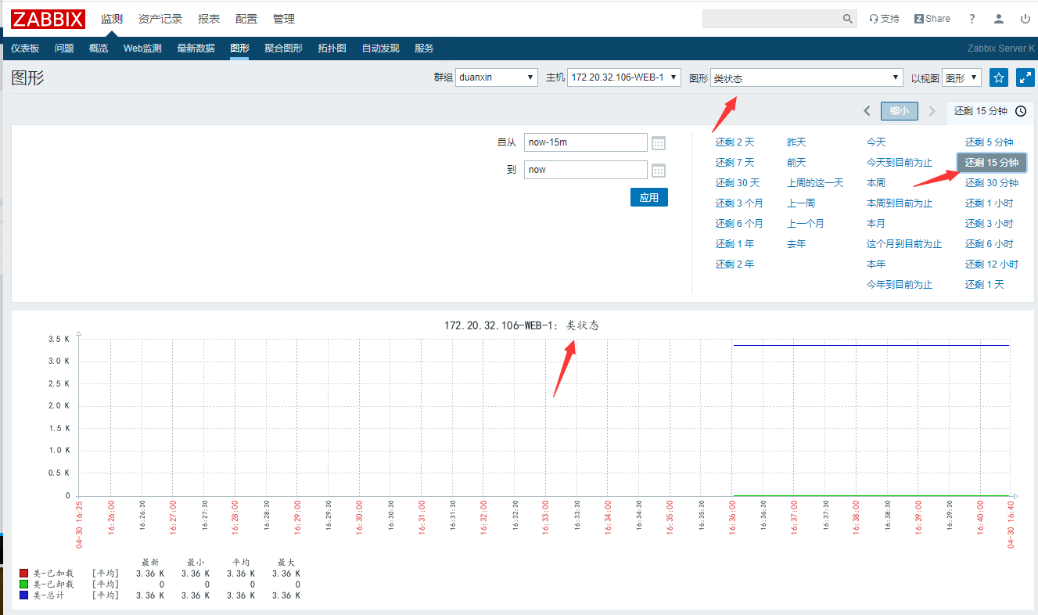Select the 还剩 30 天 time range
This screenshot has height=615, width=1038.
(x=738, y=183)
